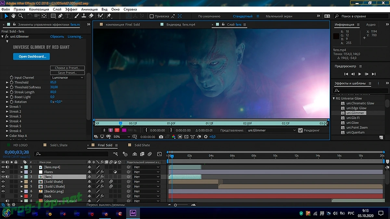Activate the Puppet Pin tool

click(x=109, y=16)
